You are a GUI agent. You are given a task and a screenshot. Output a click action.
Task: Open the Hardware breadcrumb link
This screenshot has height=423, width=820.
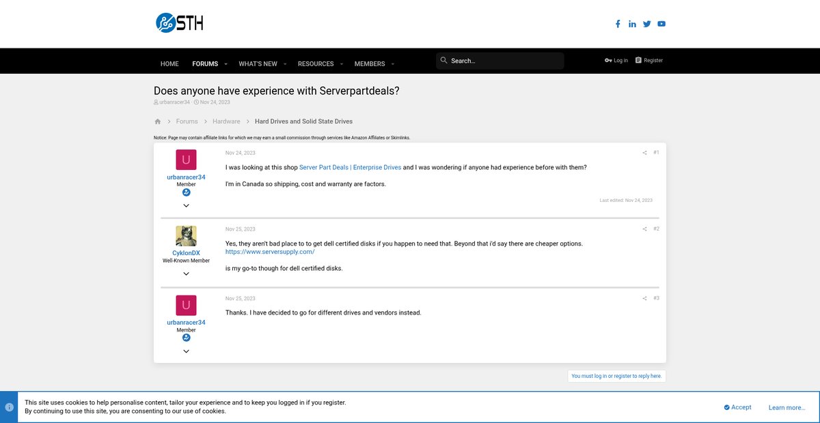pos(226,121)
